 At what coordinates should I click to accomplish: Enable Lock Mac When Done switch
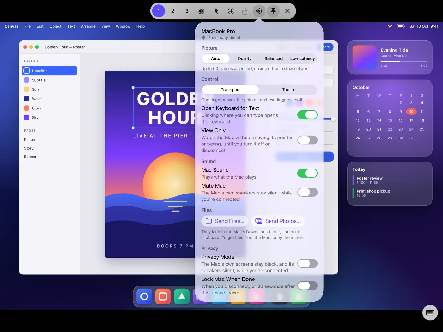tap(308, 286)
